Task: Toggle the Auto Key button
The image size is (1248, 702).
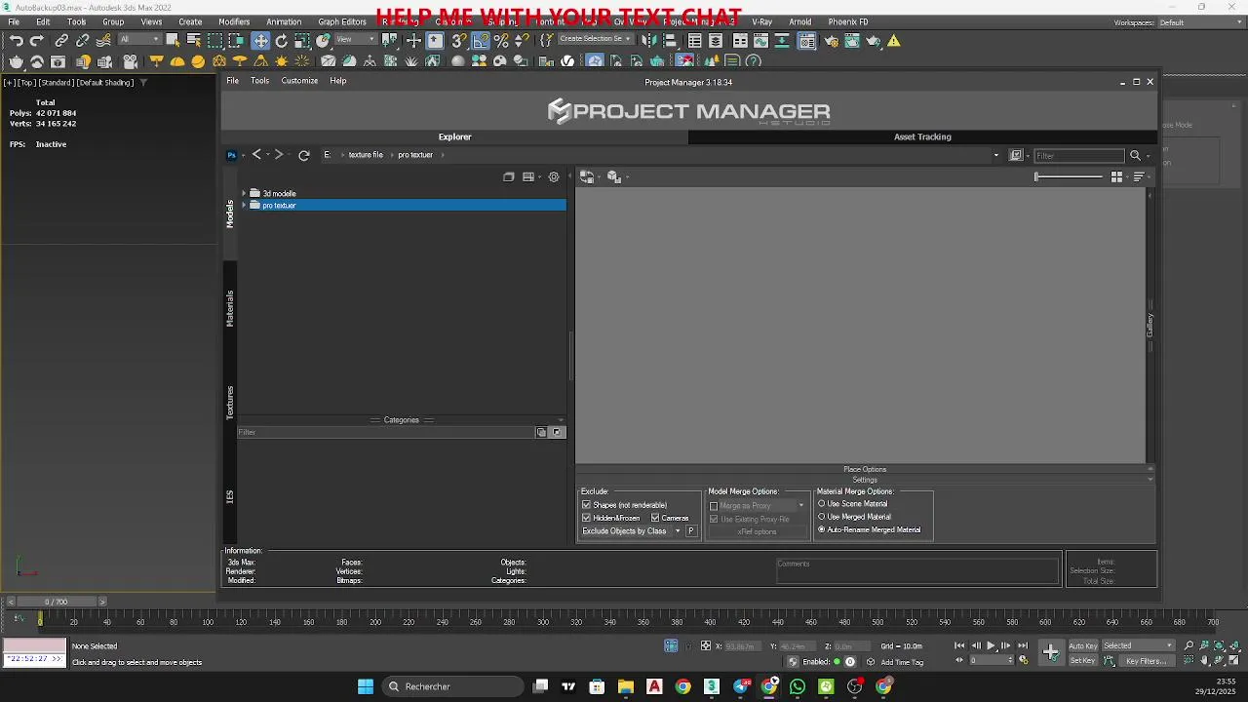Action: [x=1083, y=645]
